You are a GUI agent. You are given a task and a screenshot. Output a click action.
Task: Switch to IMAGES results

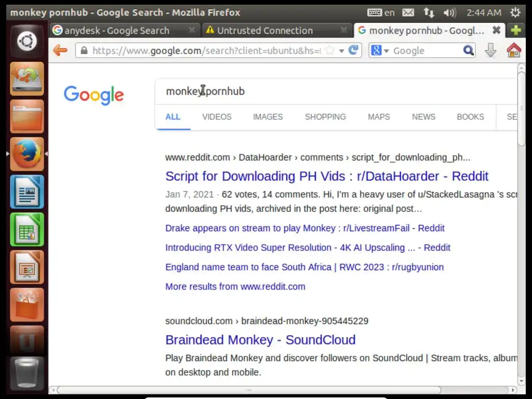coord(268,117)
